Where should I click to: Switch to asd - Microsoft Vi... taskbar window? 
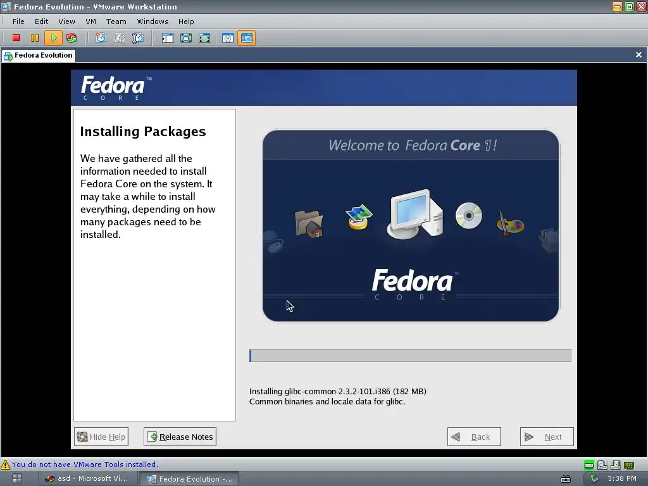click(87, 478)
